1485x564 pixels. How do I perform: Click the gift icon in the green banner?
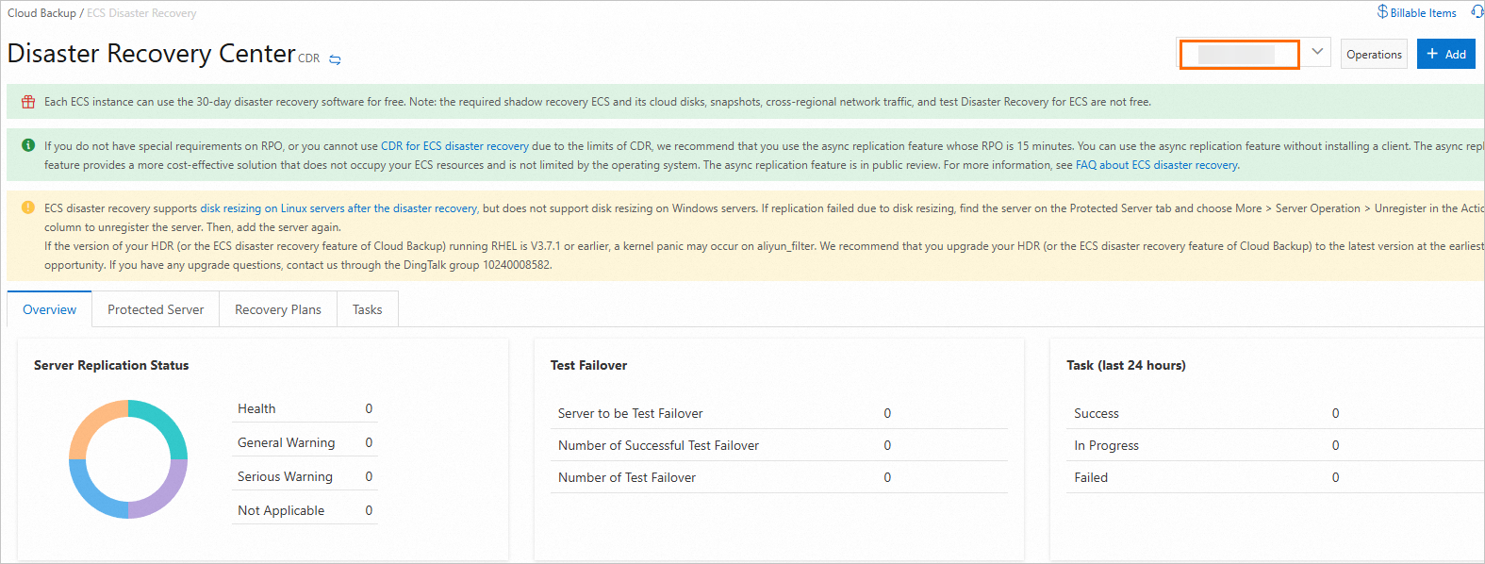pos(28,102)
